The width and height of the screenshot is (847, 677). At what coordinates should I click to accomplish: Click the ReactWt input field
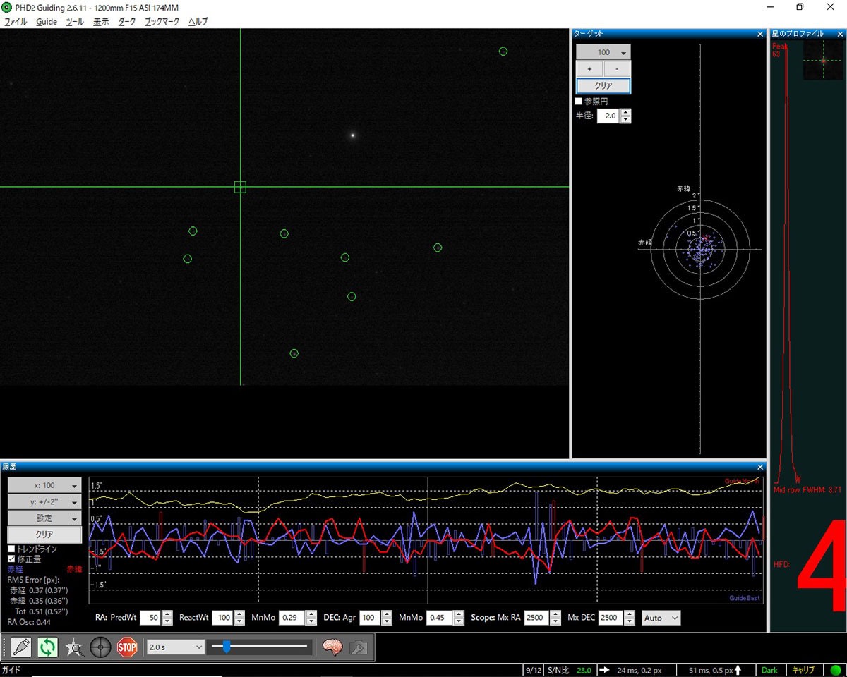[223, 618]
